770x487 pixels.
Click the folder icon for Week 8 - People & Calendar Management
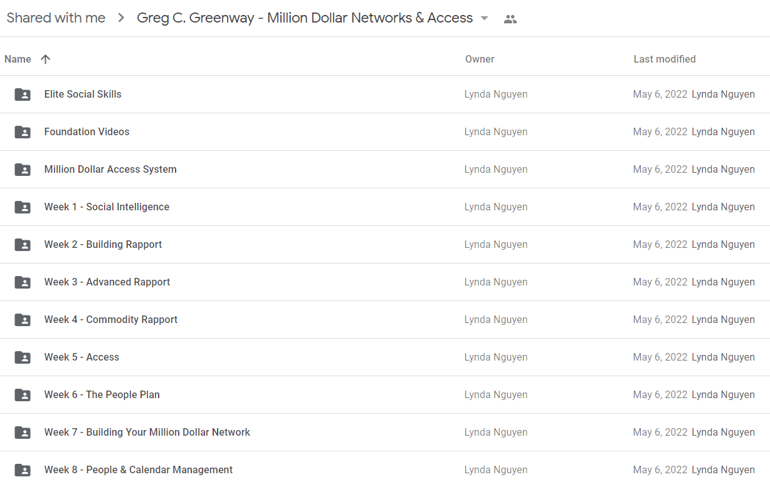click(23, 470)
